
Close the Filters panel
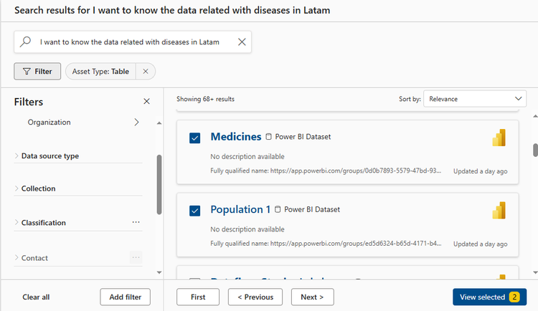(x=147, y=102)
